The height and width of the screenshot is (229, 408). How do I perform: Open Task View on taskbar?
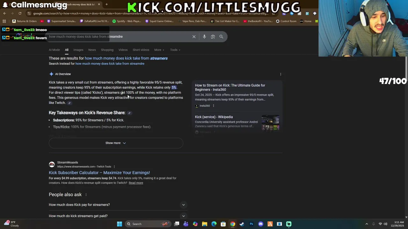click(177, 224)
